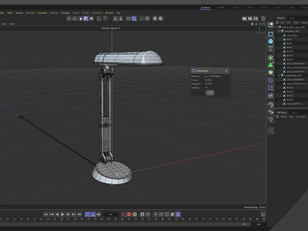Select the Polygons mode icon in top toolbar

80,19
